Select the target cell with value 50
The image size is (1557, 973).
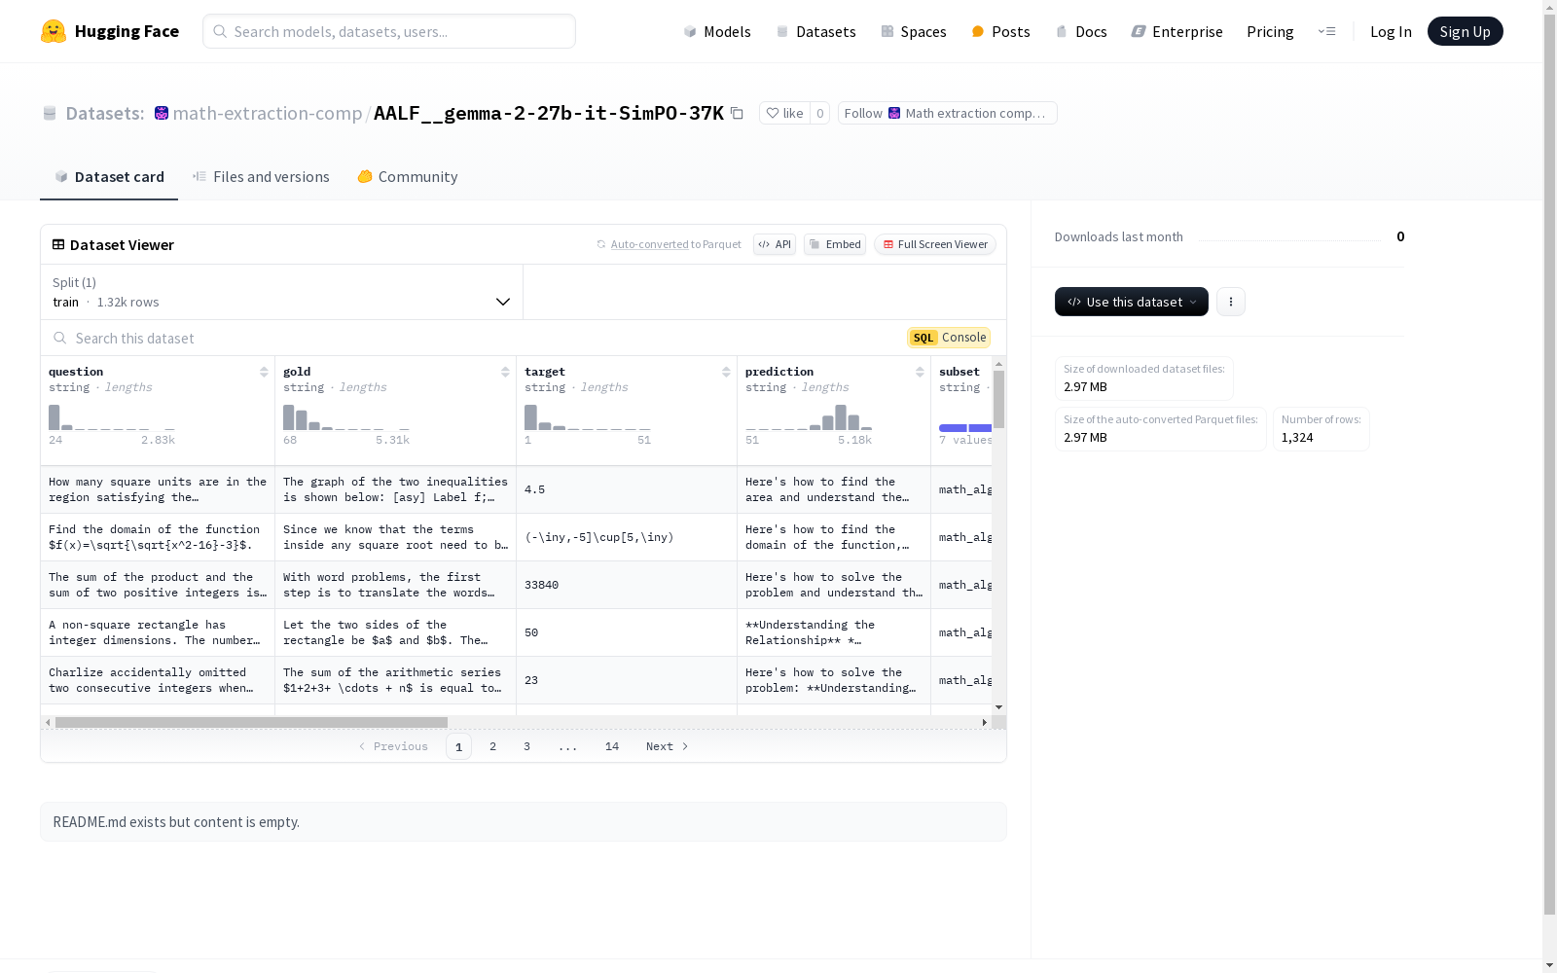pos(627,632)
